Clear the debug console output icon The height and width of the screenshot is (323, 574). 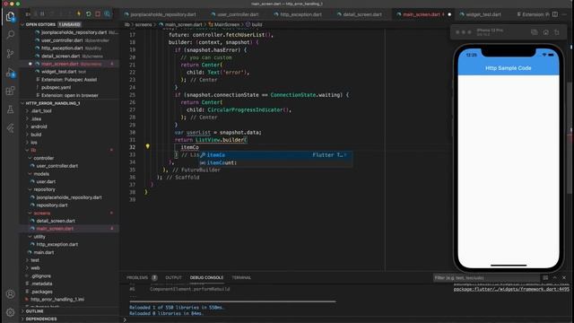tap(545, 277)
